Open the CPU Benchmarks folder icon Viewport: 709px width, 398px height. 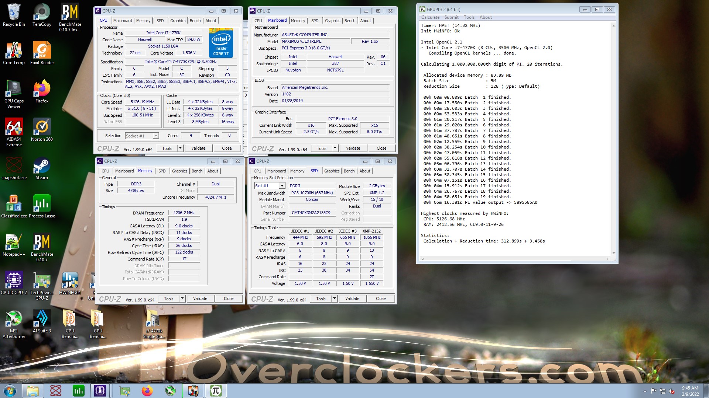70,324
